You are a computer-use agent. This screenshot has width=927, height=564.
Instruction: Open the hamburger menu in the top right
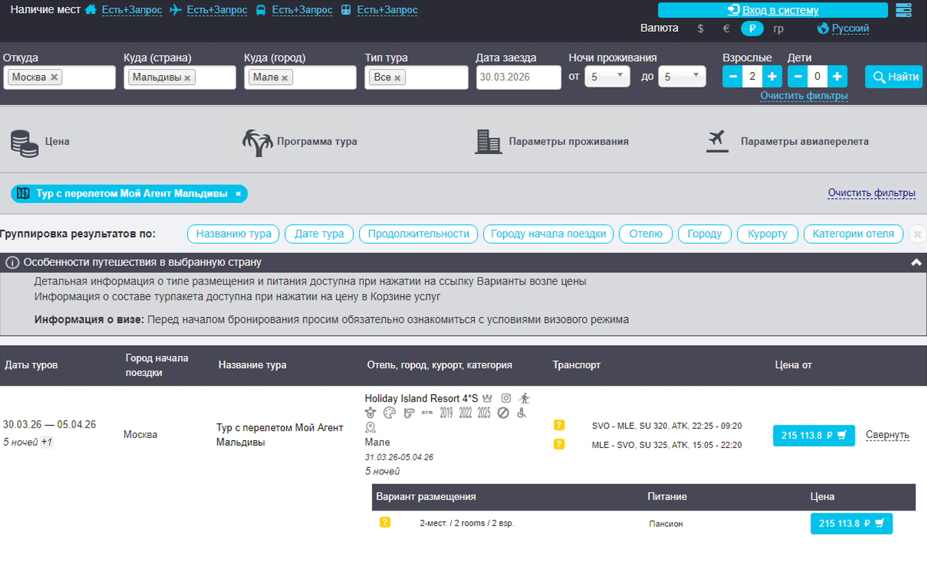point(903,10)
